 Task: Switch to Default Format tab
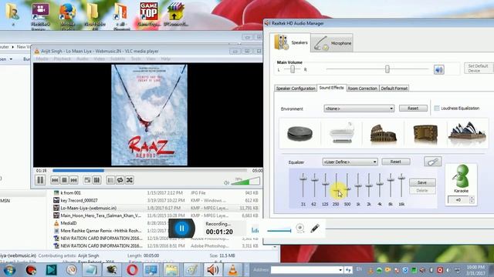pos(394,88)
